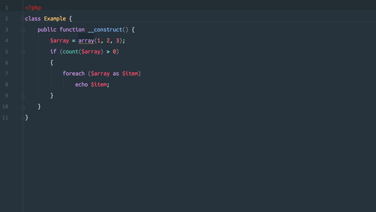Place cursor on the <?php tag
Viewport: 376px width, 212px height.
click(33, 8)
